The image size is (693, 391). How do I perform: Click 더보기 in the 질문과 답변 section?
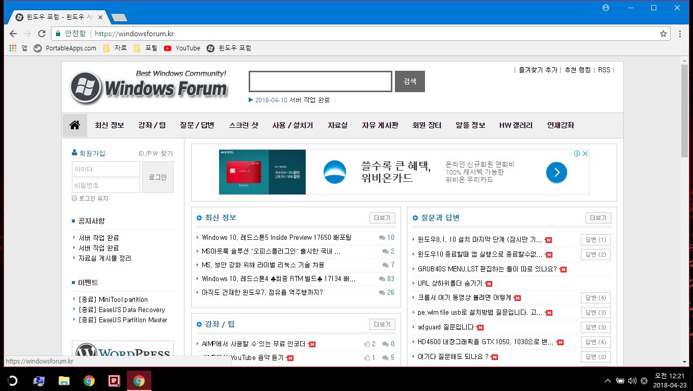coord(598,218)
